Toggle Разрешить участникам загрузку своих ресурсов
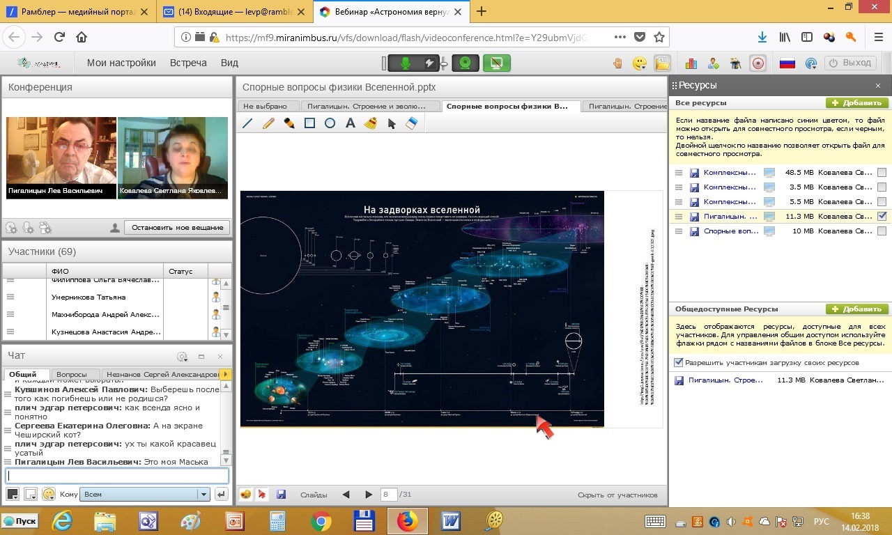The width and height of the screenshot is (892, 535). (679, 363)
